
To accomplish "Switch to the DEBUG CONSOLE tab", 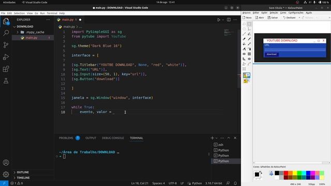I will tap(113, 138).
